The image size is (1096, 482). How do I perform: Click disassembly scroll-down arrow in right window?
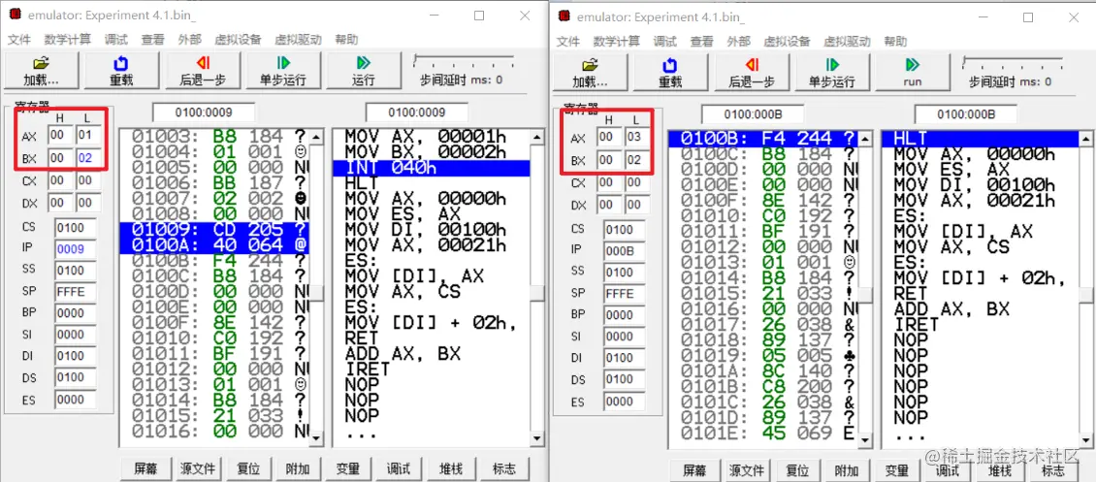1084,440
